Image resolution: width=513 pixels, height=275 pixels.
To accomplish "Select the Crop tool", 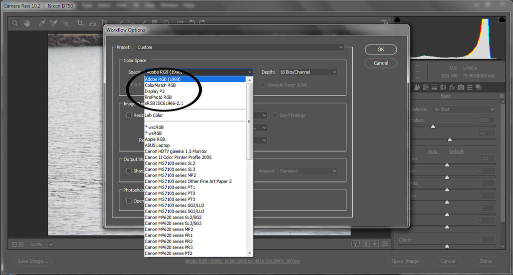I will pos(80,23).
